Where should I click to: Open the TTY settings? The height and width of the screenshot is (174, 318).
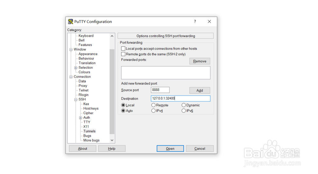(x=87, y=122)
